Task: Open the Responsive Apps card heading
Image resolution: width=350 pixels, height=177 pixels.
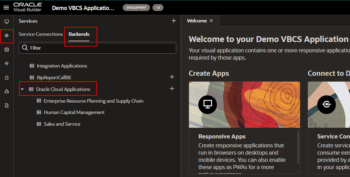Action: point(222,136)
